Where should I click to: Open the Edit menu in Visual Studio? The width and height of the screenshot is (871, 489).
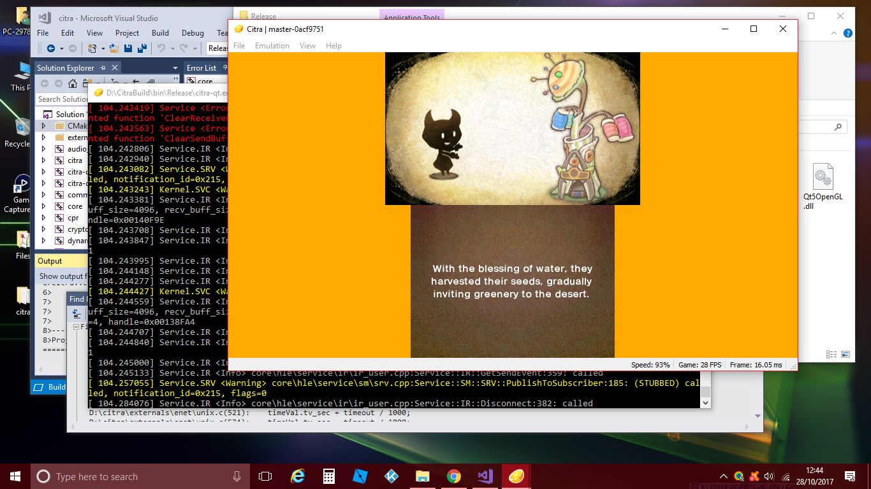point(68,33)
